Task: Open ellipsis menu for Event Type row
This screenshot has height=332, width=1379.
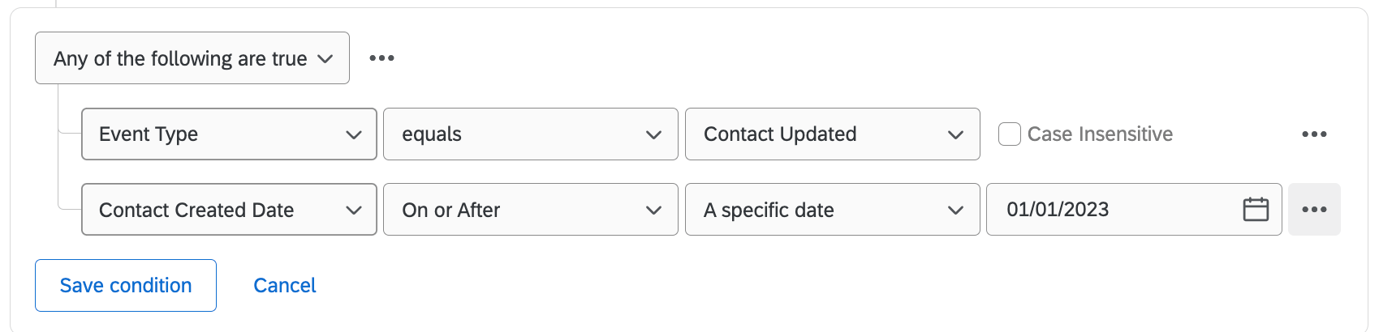Action: point(1313,134)
